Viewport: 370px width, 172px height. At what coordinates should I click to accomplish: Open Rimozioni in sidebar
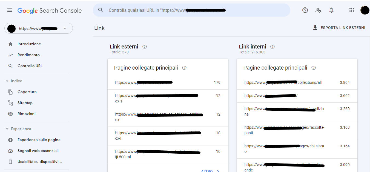coord(26,114)
